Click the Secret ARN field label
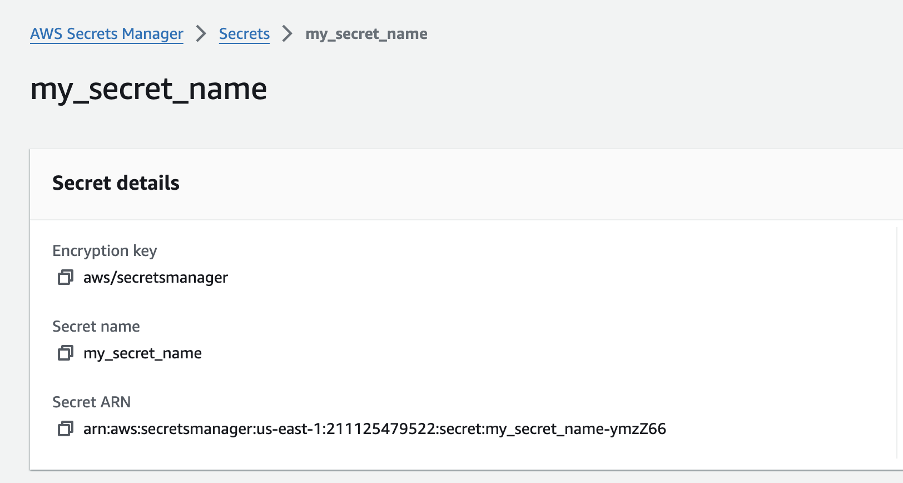Image resolution: width=903 pixels, height=483 pixels. 92,402
